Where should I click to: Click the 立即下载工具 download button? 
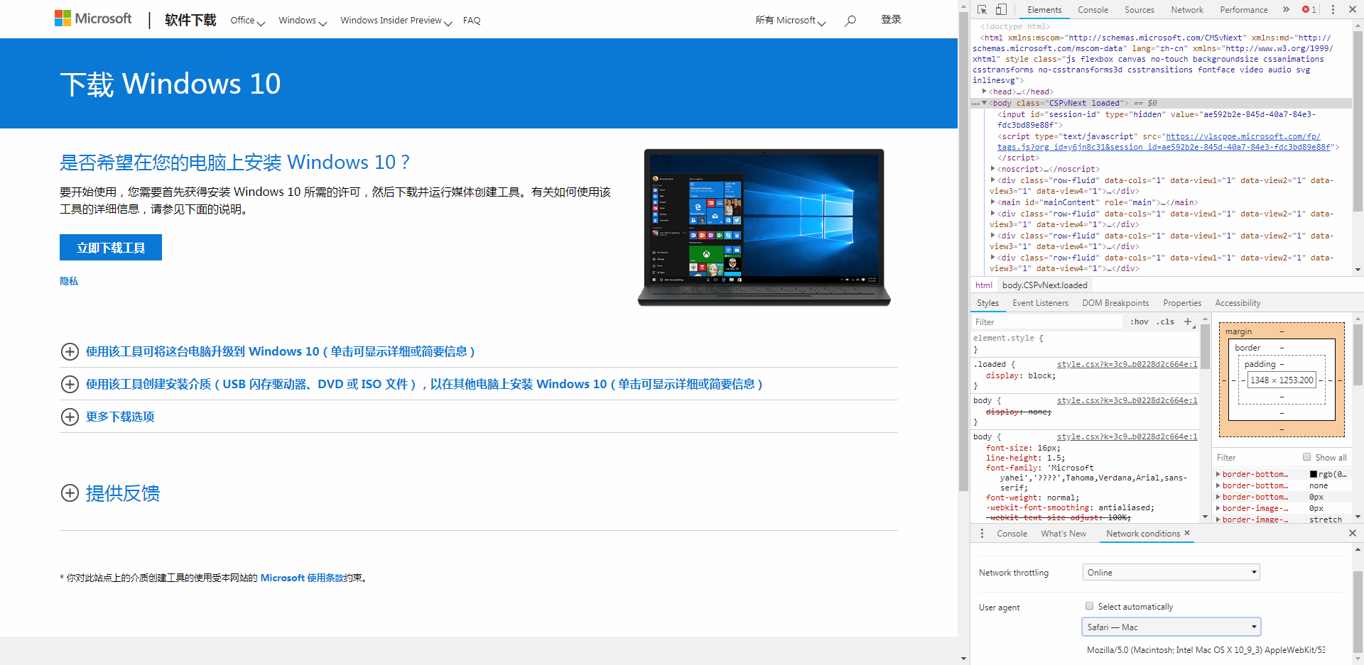[111, 248]
